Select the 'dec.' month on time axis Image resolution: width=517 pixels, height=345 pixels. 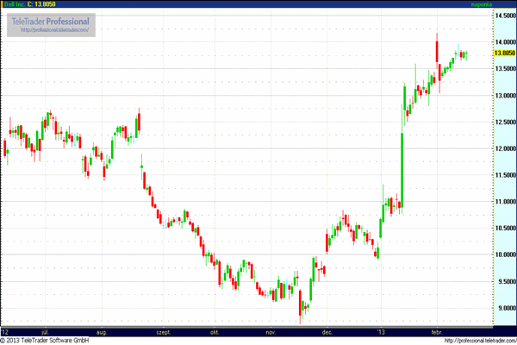(x=327, y=331)
